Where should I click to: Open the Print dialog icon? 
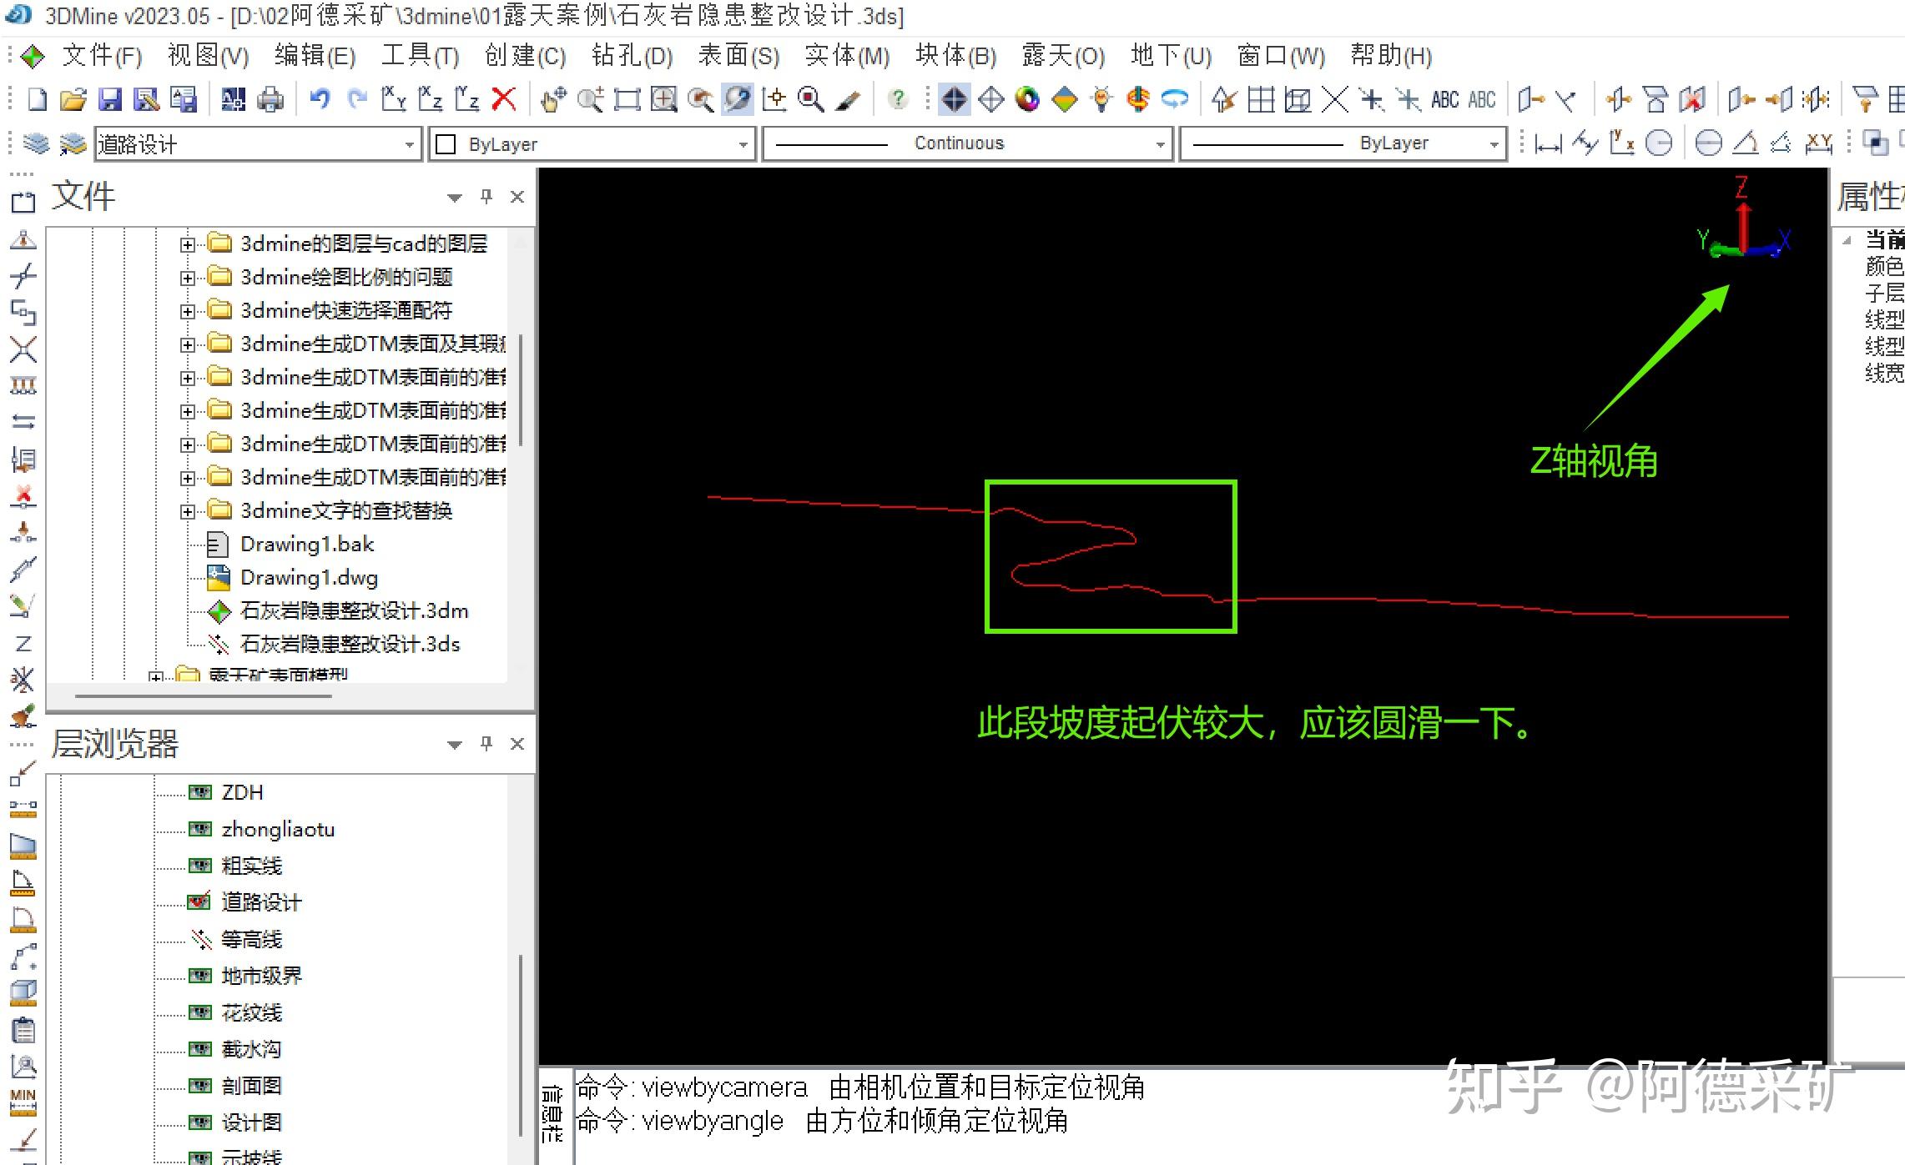tap(270, 98)
